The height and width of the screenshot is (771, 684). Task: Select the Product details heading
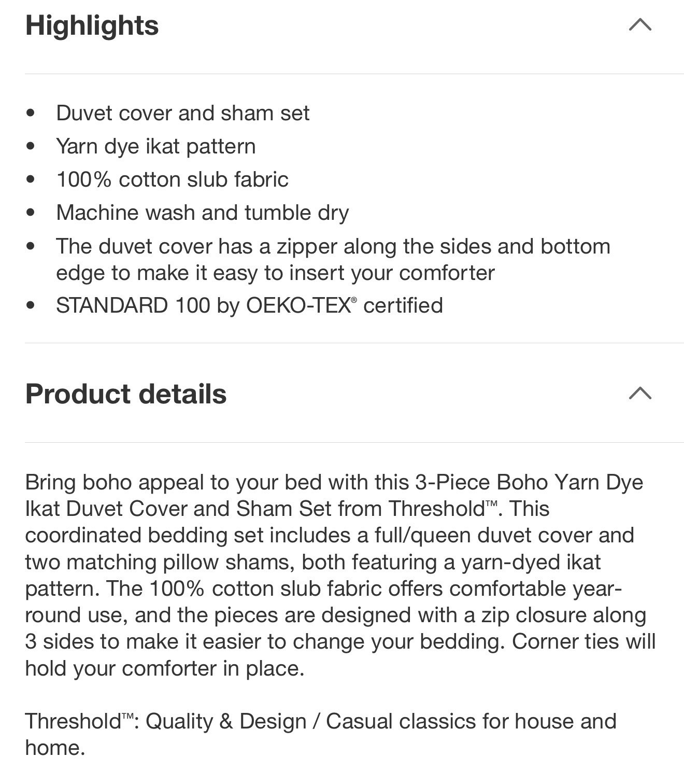pyautogui.click(x=126, y=394)
